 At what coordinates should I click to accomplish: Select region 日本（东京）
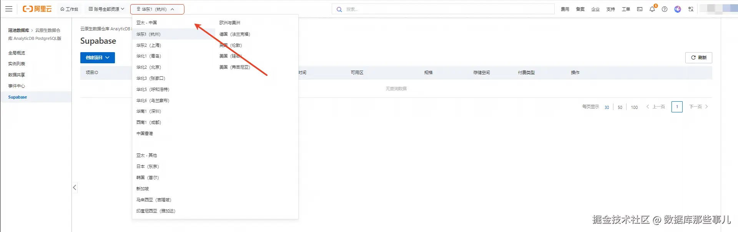(x=148, y=166)
